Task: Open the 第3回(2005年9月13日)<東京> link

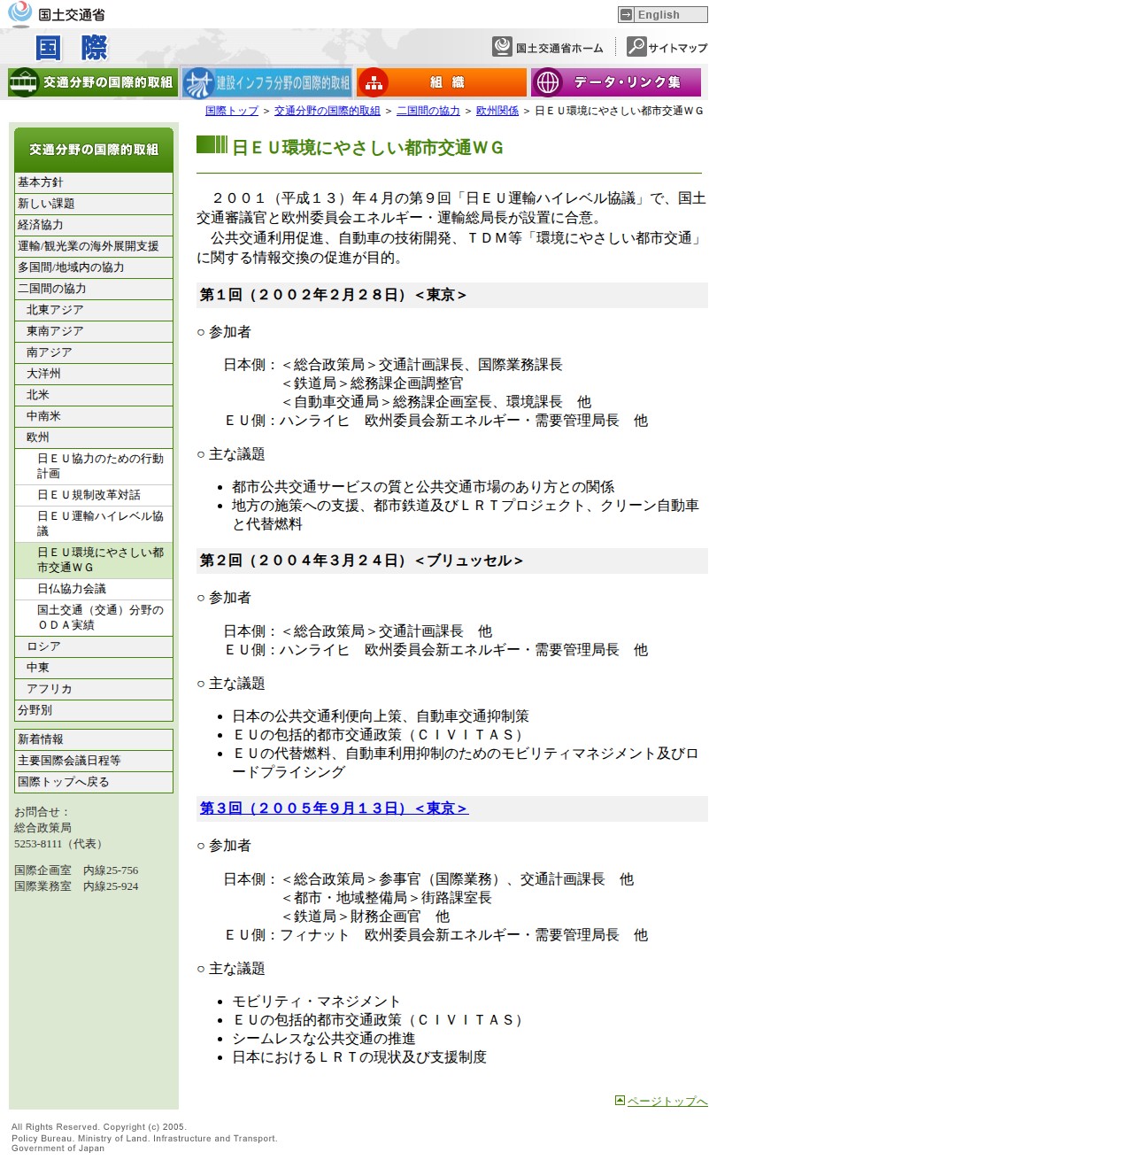Action: pyautogui.click(x=334, y=808)
